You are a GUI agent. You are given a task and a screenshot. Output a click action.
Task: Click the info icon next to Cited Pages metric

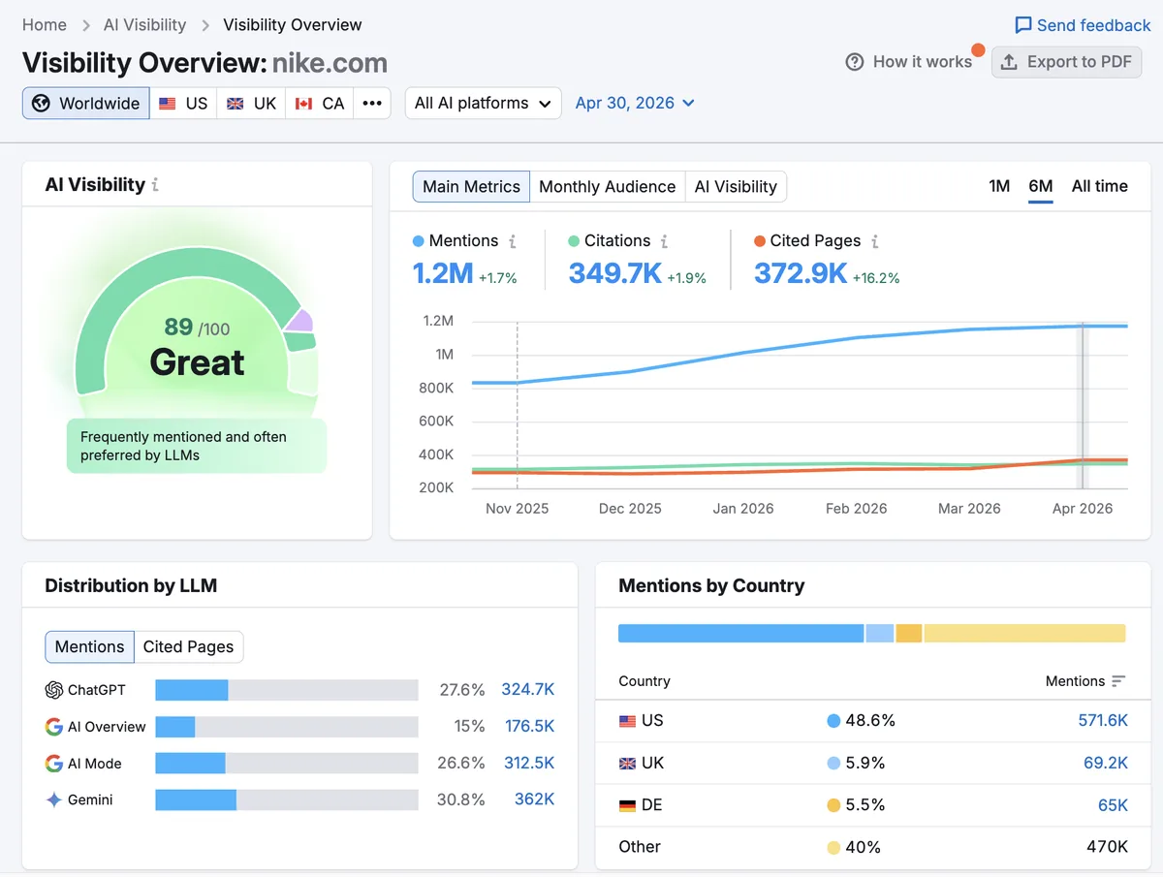coord(875,241)
